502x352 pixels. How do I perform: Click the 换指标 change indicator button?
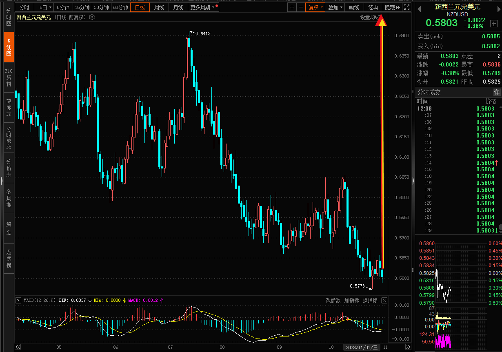click(x=370, y=300)
